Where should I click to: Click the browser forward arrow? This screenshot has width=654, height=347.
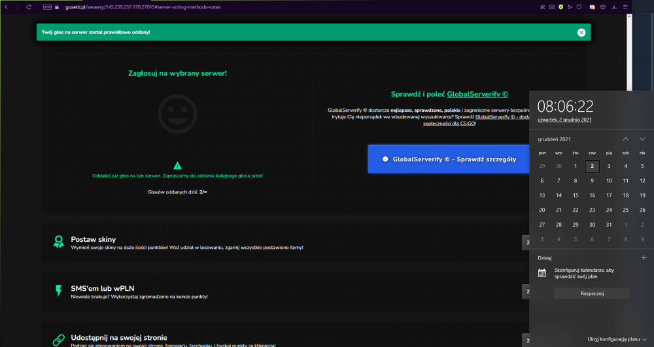18,7
